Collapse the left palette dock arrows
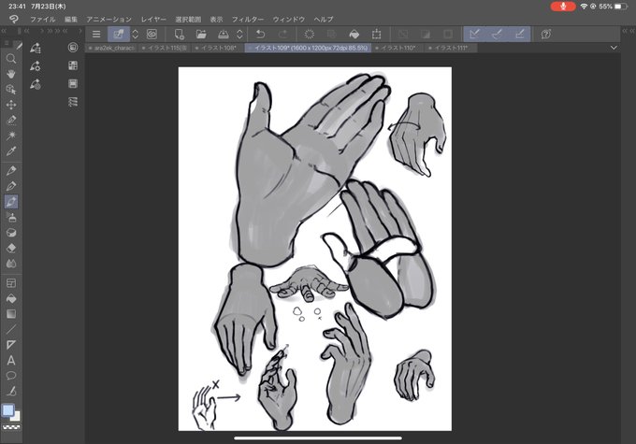636x444 pixels. [5, 31]
